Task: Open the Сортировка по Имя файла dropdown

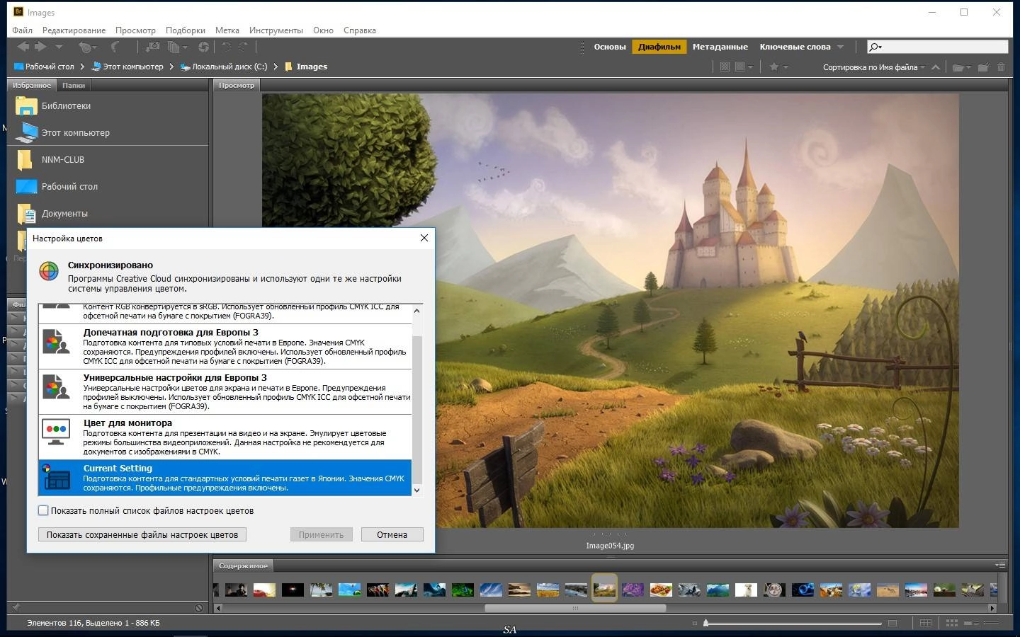Action: 874,67
